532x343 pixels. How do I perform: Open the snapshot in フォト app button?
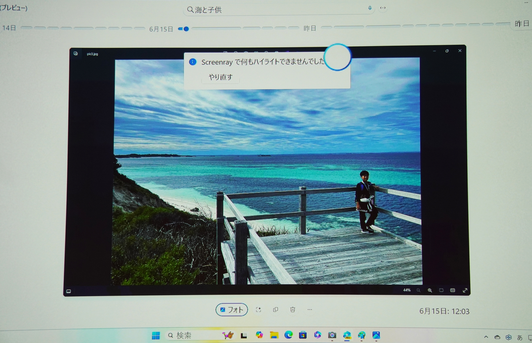click(232, 310)
